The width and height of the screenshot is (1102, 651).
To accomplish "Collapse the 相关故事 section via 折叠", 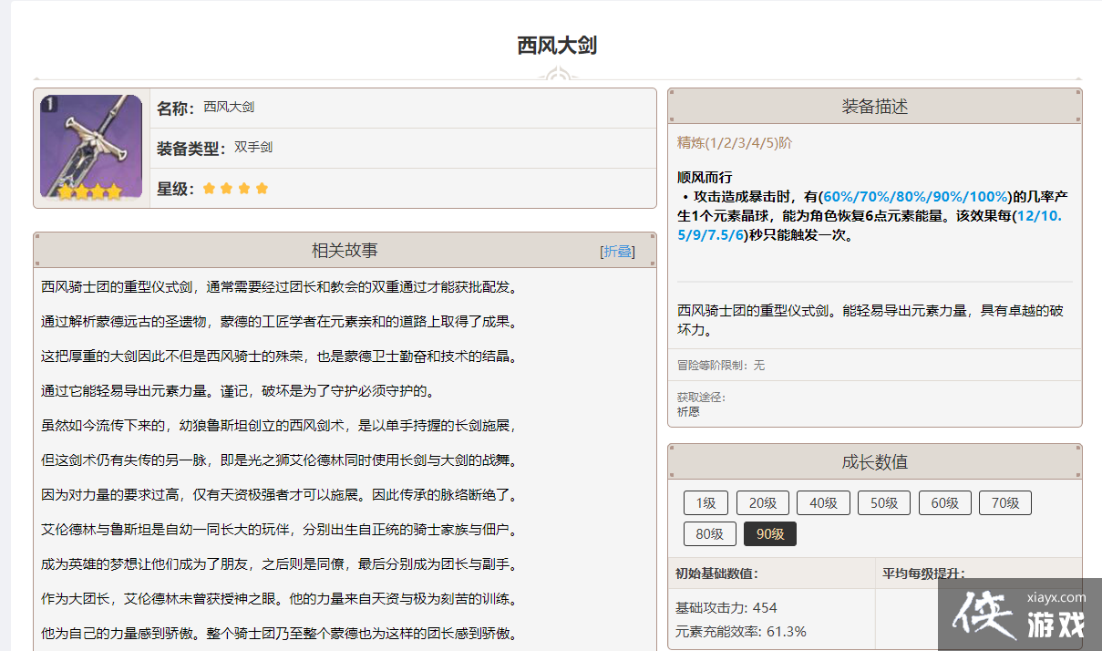I will tap(617, 252).
